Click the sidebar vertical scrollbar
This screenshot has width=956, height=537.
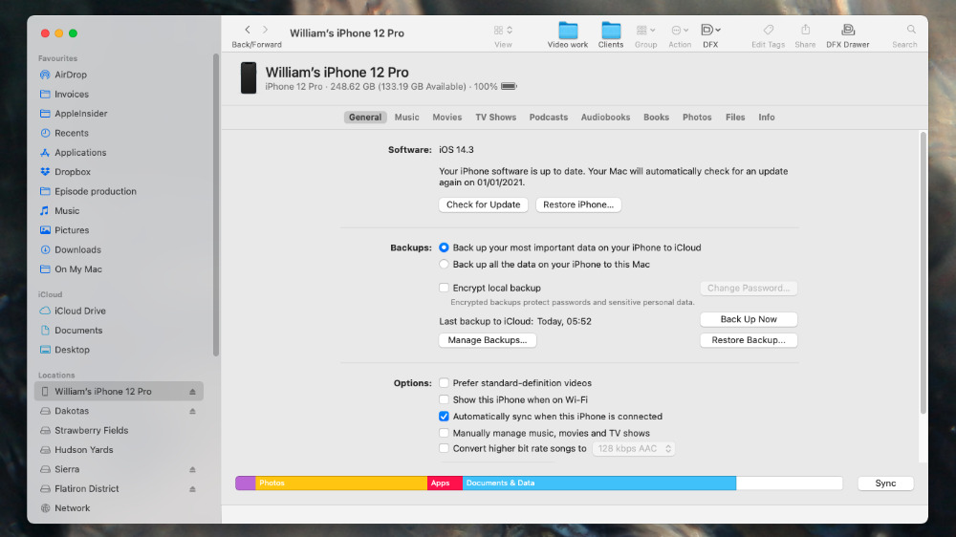pyautogui.click(x=216, y=204)
